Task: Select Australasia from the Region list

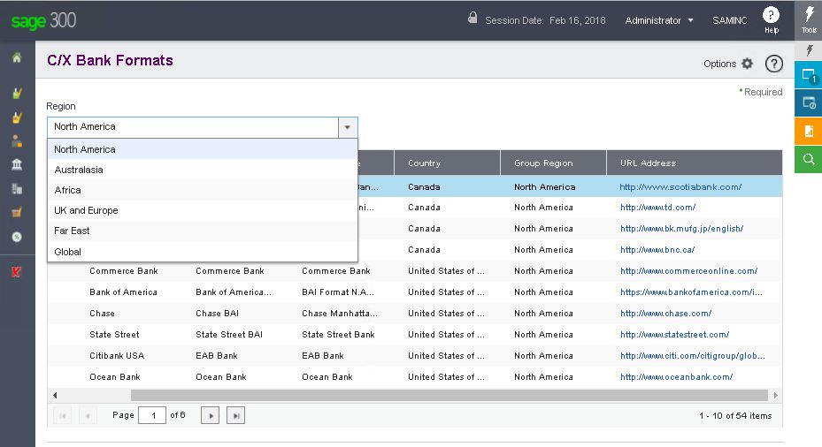Action: click(79, 170)
